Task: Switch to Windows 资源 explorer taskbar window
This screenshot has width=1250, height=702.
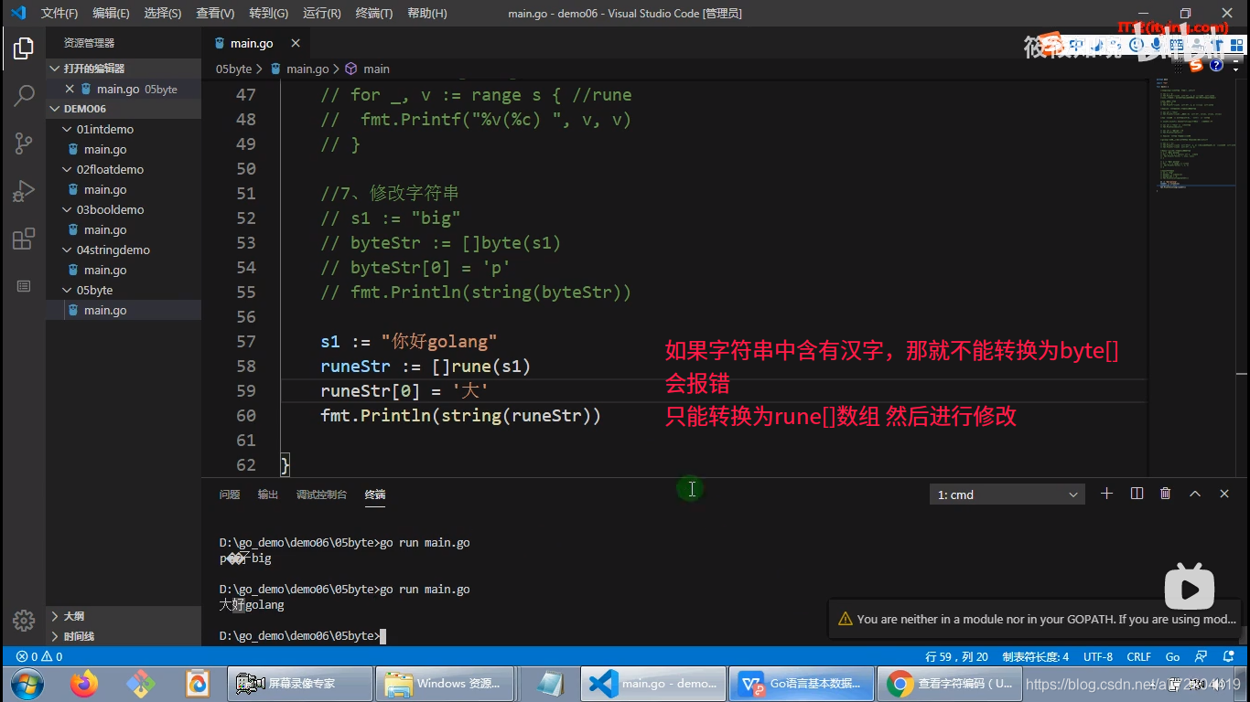Action: (x=443, y=683)
